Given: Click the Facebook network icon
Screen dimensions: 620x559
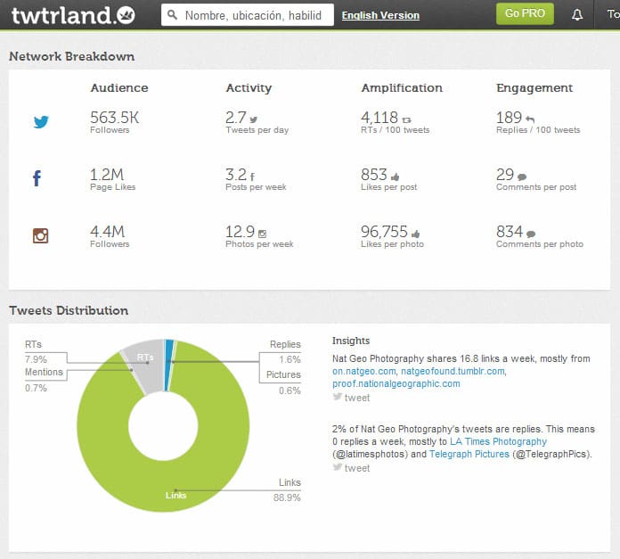Looking at the screenshot, I should tap(37, 178).
